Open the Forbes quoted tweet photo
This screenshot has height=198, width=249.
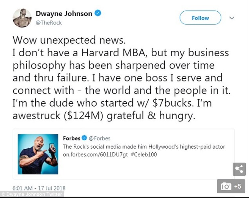coord(38,154)
